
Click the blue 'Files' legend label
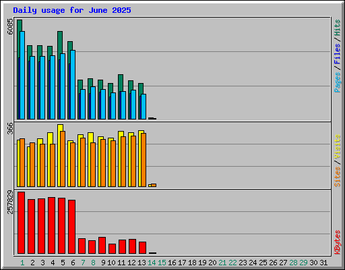[x=338, y=54]
